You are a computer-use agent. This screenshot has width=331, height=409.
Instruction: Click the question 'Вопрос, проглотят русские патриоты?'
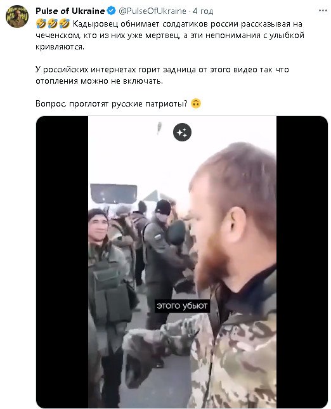pos(112,103)
